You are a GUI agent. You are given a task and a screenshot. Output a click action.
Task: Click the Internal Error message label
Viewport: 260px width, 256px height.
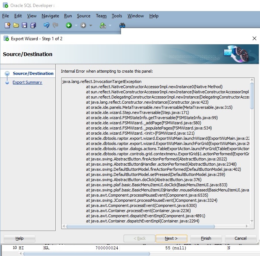coord(107,71)
